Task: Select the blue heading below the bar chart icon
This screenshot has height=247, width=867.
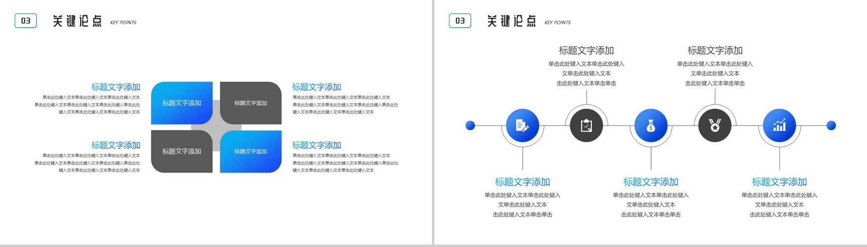Action: (779, 182)
